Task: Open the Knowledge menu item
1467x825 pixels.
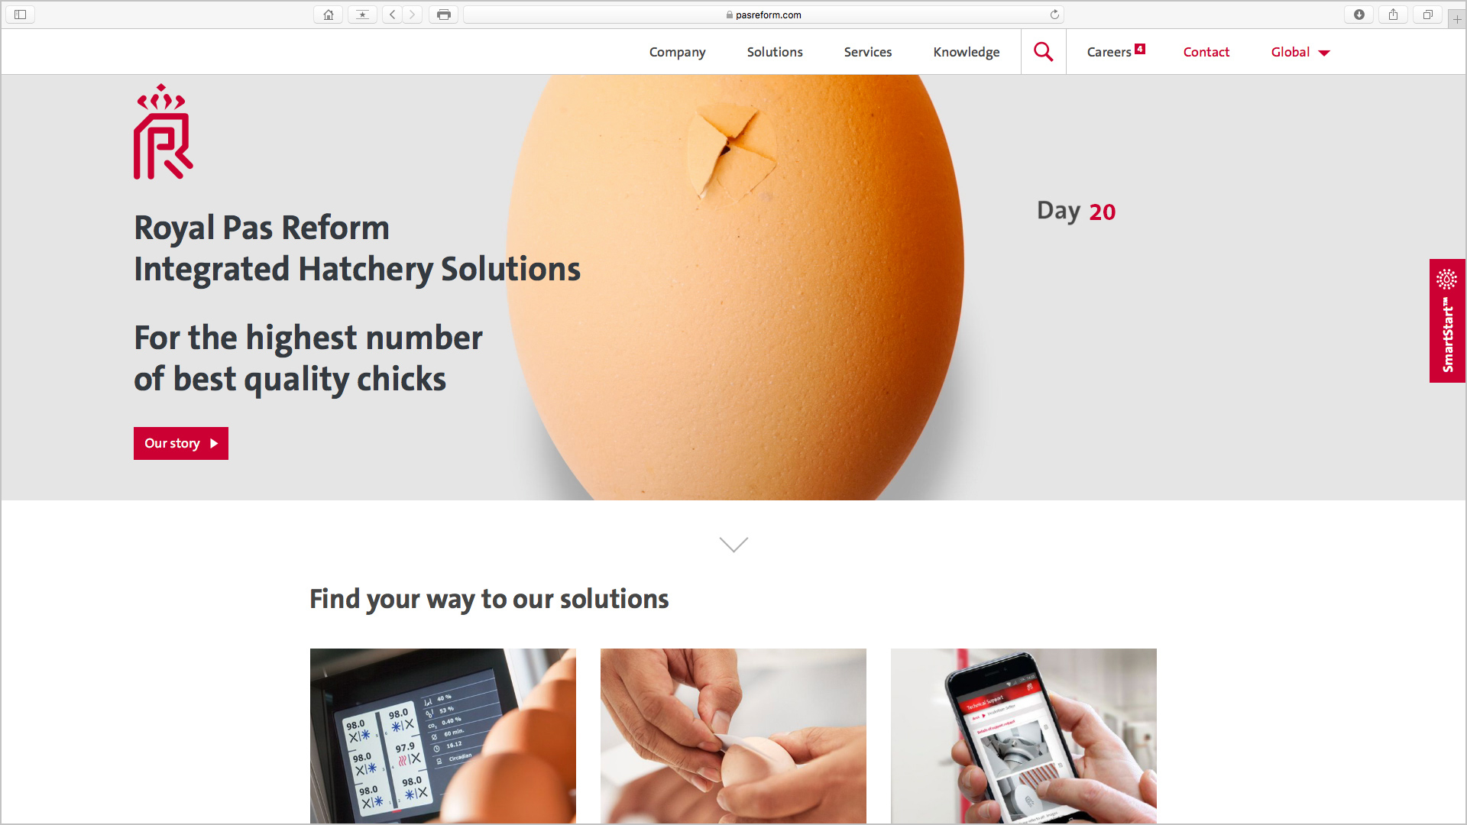Action: (966, 52)
